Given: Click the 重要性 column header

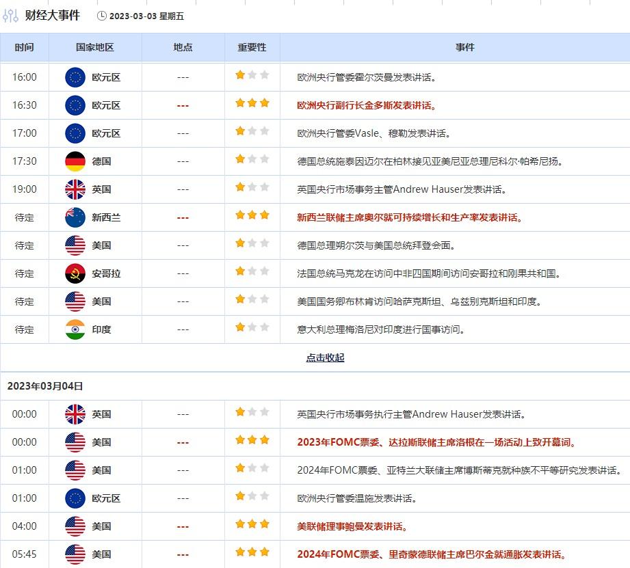Looking at the screenshot, I should click(x=252, y=47).
